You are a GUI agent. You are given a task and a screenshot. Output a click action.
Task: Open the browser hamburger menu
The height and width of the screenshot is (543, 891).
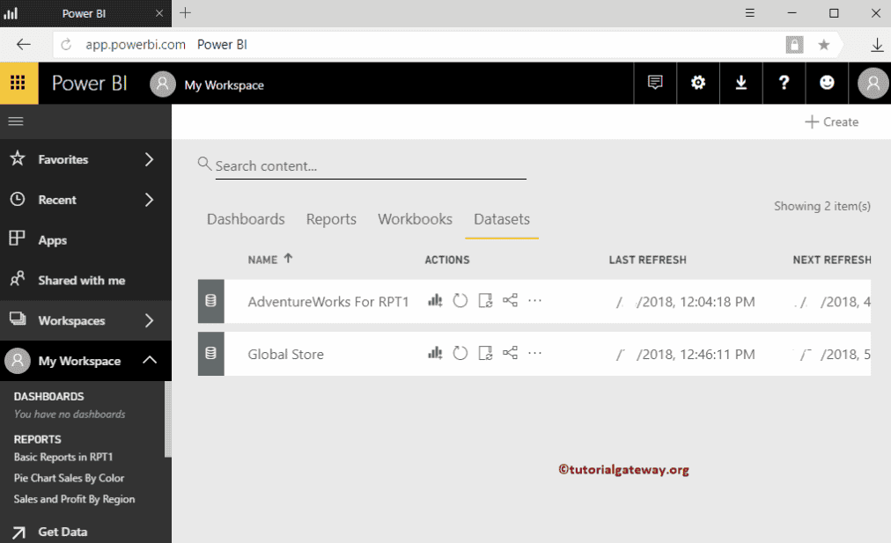[750, 13]
